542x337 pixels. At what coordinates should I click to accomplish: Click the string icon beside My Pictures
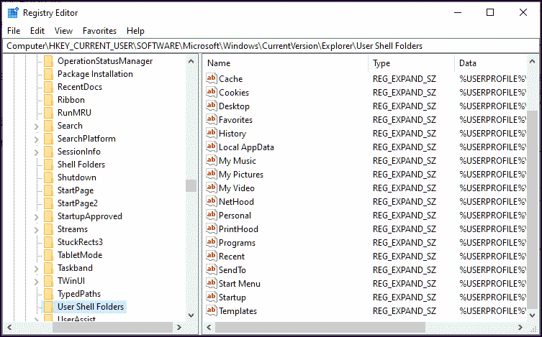pyautogui.click(x=211, y=174)
